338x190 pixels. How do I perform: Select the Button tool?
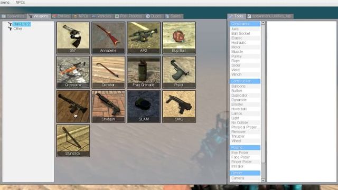click(x=245, y=91)
